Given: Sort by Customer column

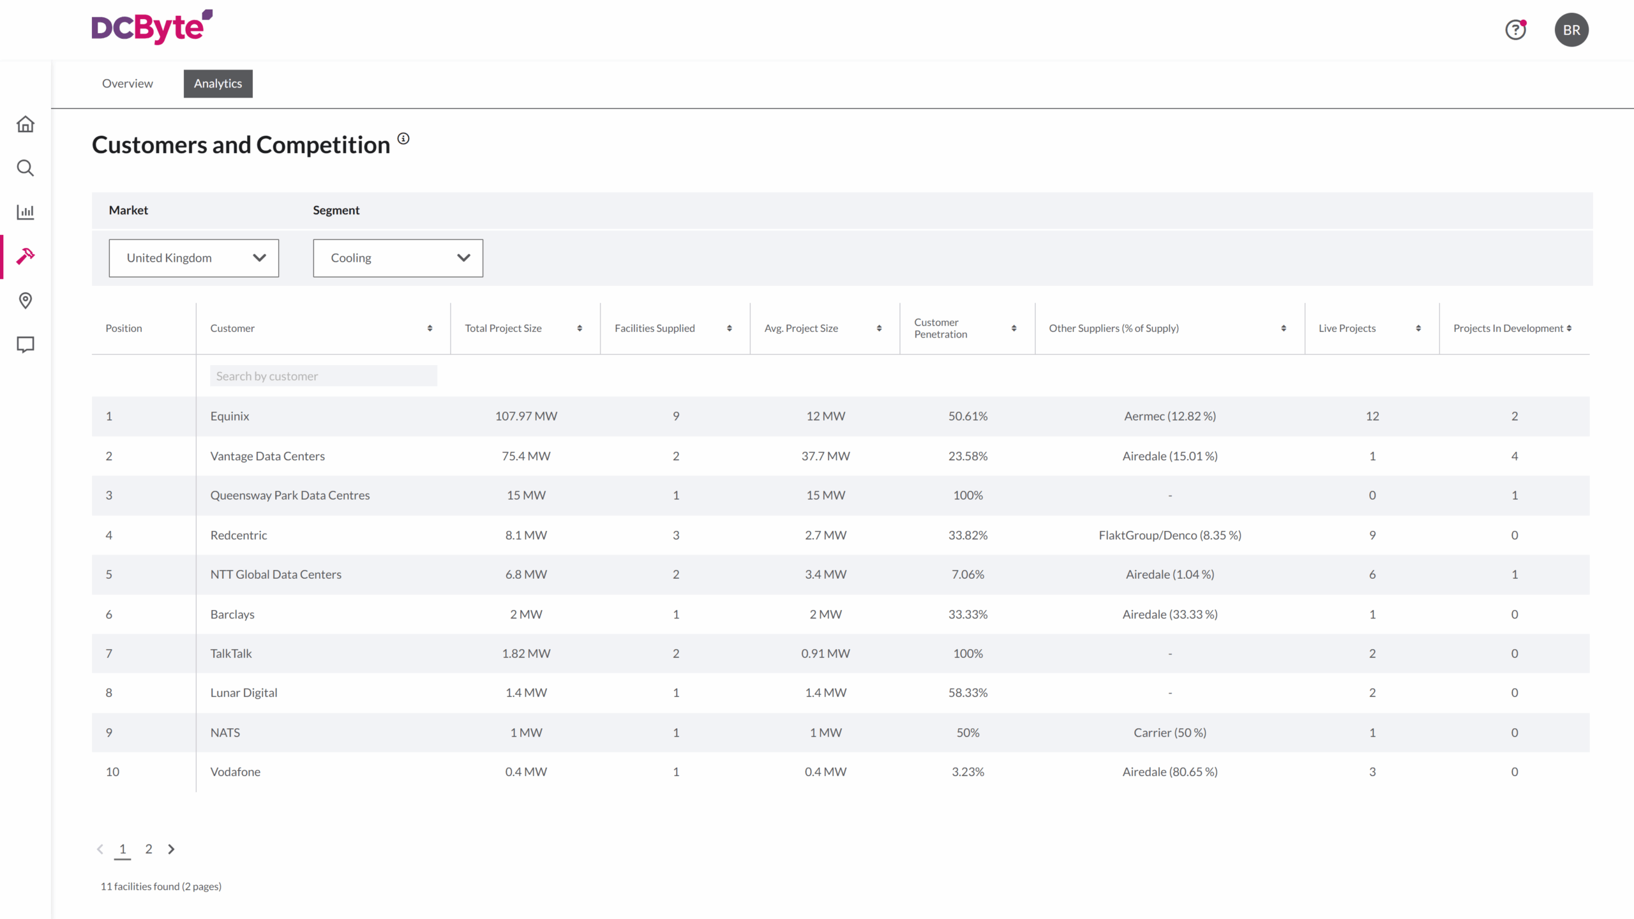Looking at the screenshot, I should click(x=430, y=328).
